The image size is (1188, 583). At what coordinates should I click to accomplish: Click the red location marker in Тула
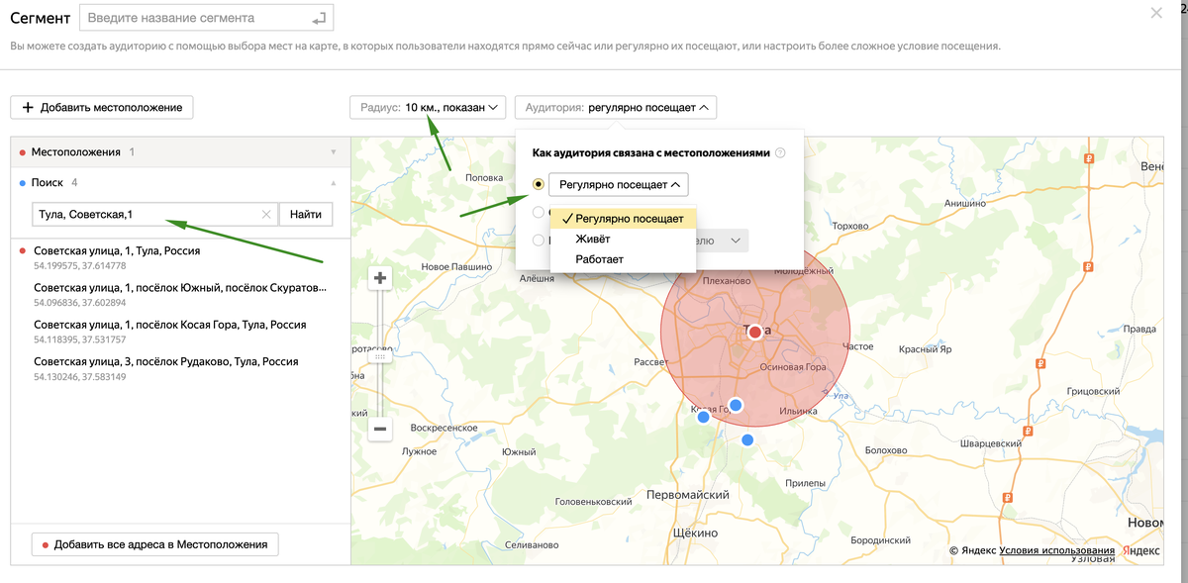pos(754,333)
